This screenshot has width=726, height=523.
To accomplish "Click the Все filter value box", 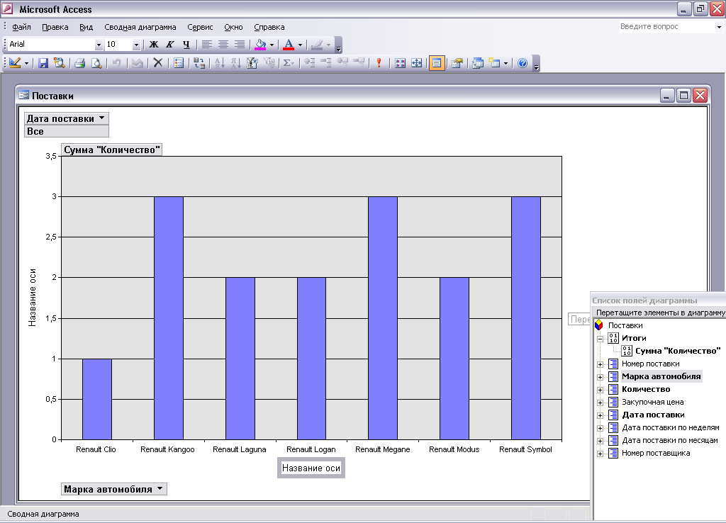I will 66,131.
